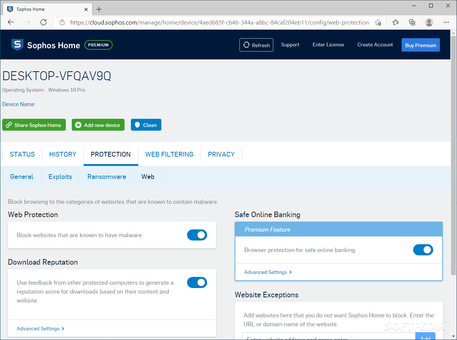Open browser Settings and more menu
This screenshot has width=457, height=340.
(446, 22)
